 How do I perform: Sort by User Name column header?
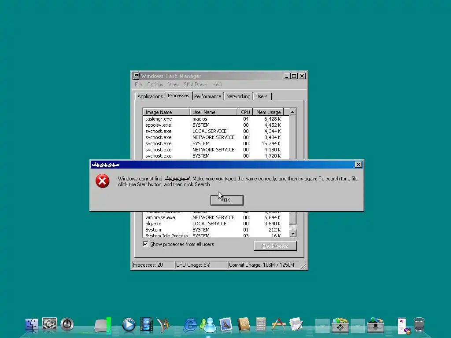click(x=214, y=112)
